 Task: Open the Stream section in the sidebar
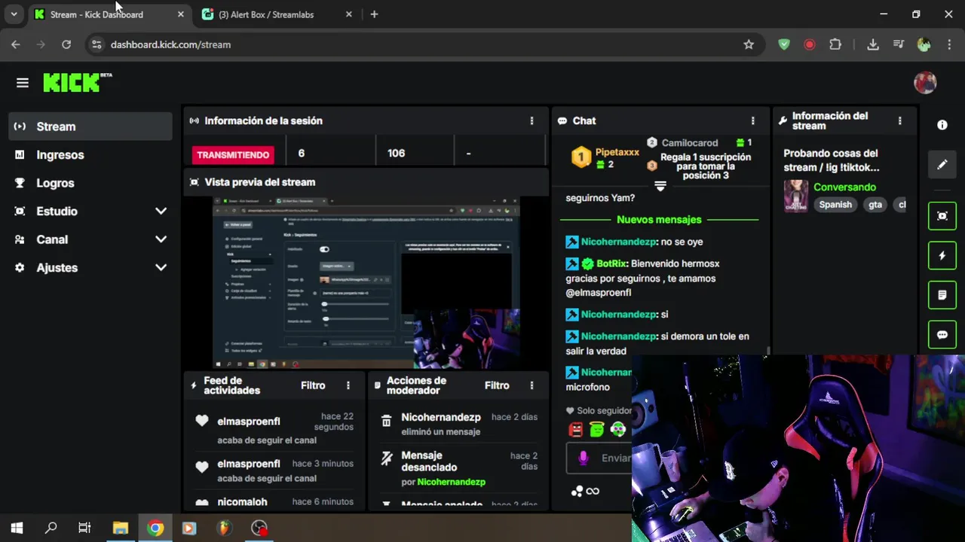[90, 126]
